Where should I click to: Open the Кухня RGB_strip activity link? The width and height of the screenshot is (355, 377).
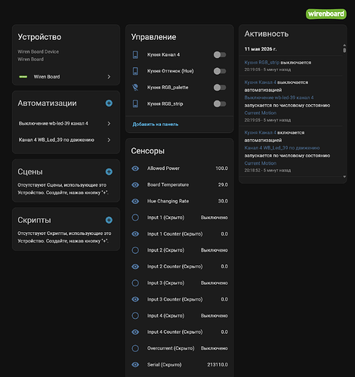[x=262, y=63]
